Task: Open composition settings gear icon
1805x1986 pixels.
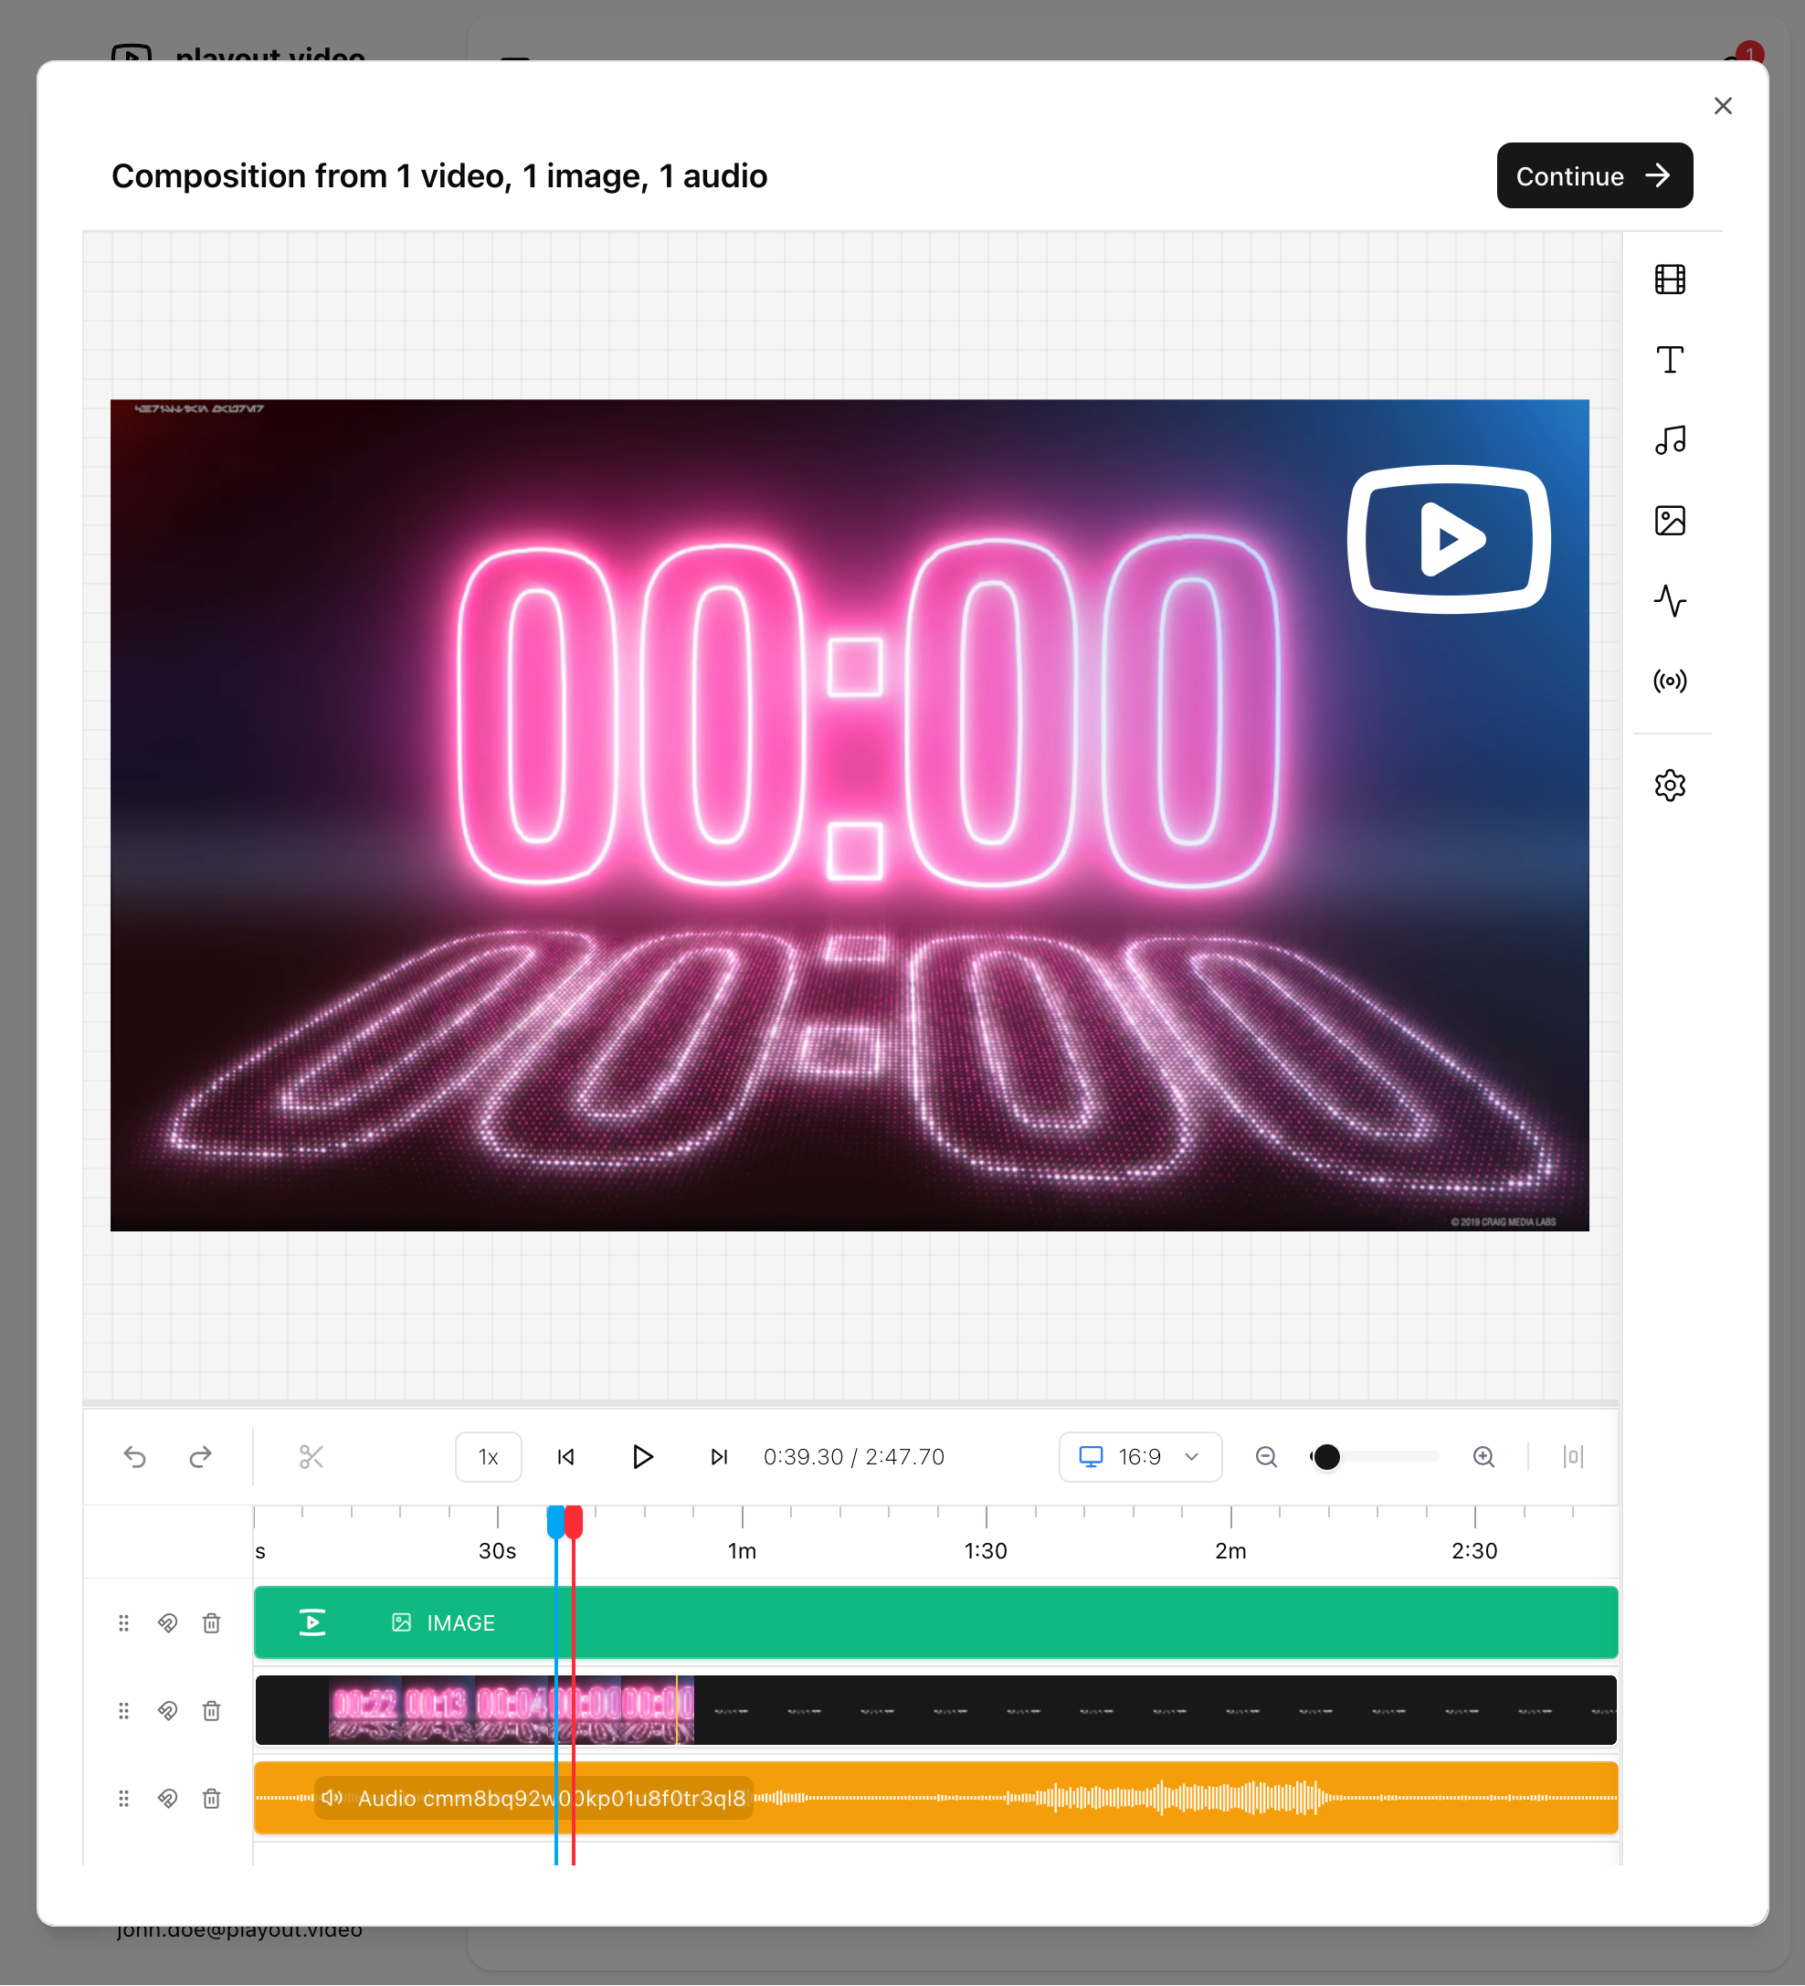Action: pos(1669,785)
